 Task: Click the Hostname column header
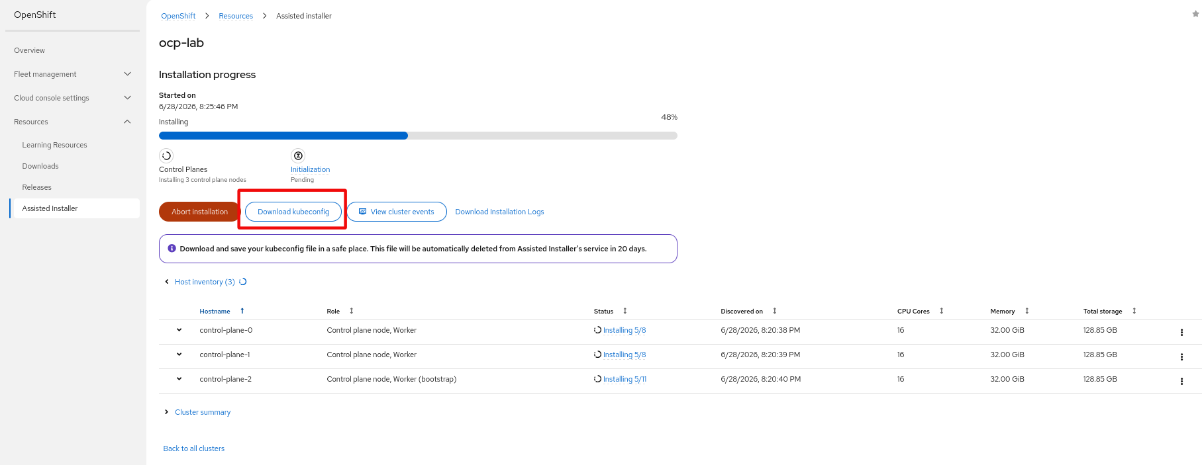click(215, 311)
